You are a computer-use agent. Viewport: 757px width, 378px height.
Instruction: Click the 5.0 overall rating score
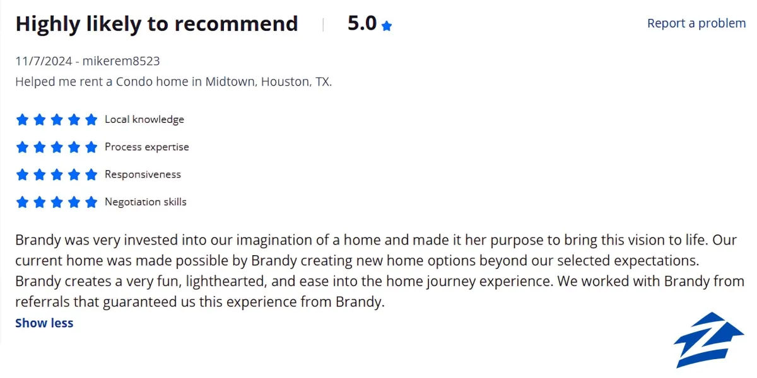point(362,23)
